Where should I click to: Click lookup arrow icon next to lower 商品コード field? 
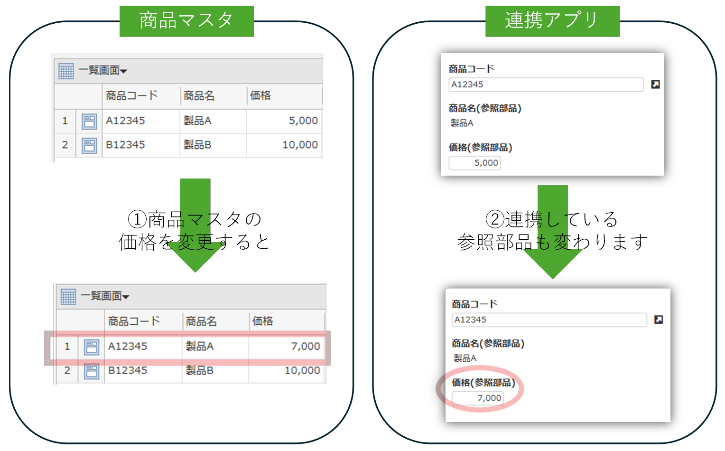point(659,319)
